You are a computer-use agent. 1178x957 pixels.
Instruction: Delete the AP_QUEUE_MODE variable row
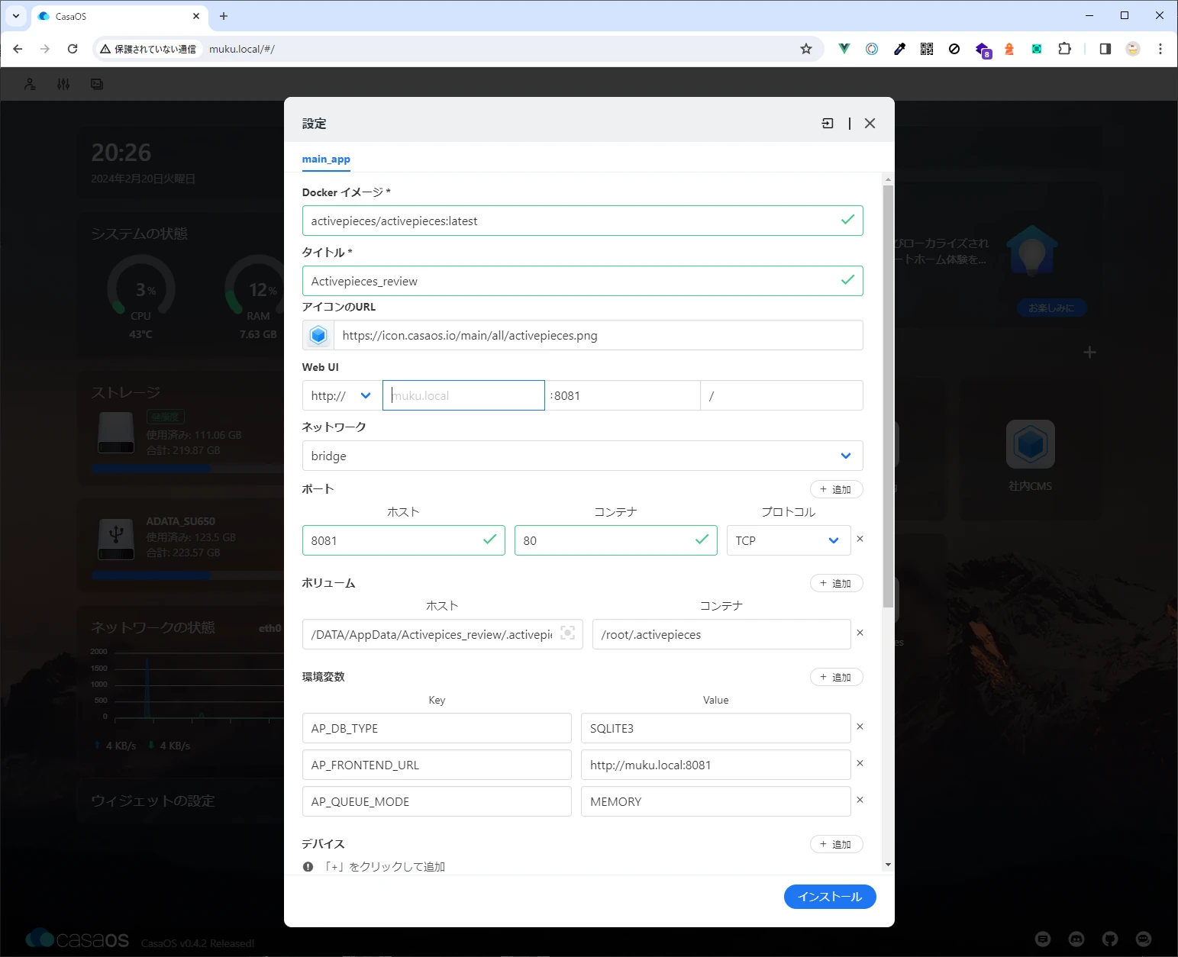(860, 800)
